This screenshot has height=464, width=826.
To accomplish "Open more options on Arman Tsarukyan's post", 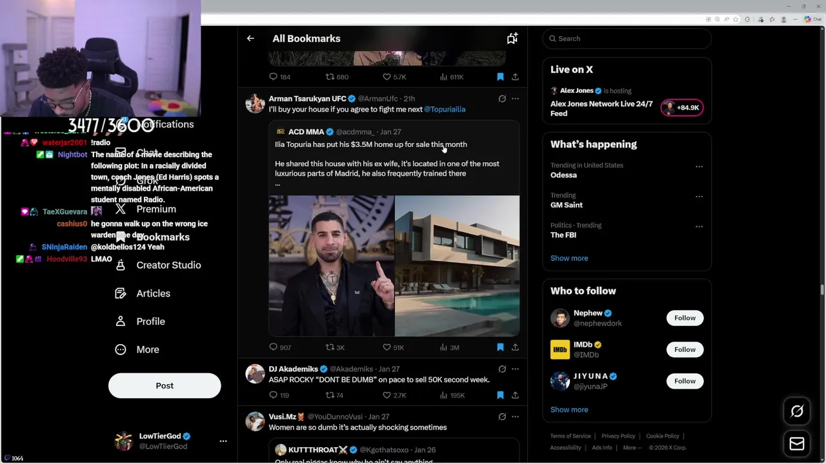I will pos(515,99).
